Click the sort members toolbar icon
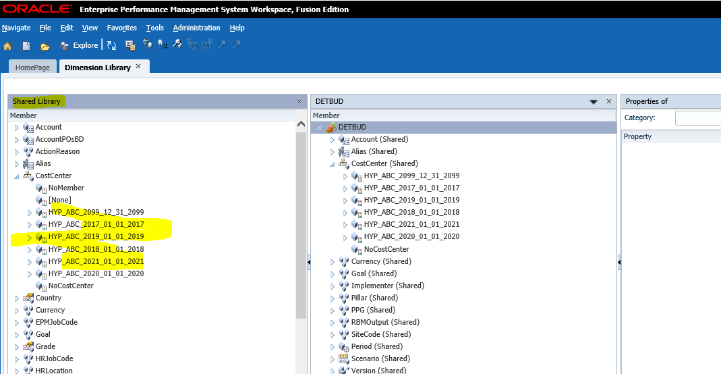Image resolution: width=721 pixels, height=374 pixels. (x=163, y=44)
